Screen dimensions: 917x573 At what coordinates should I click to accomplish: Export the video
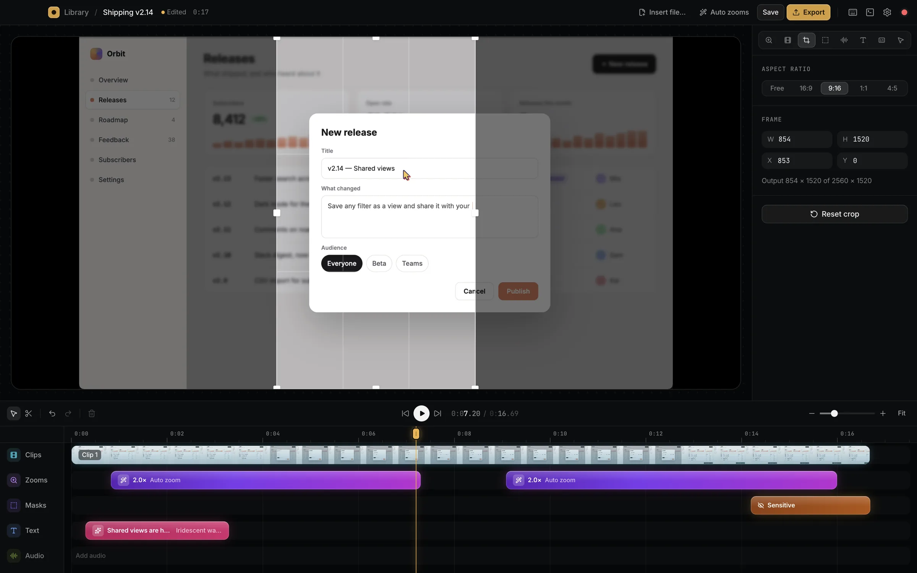808,12
